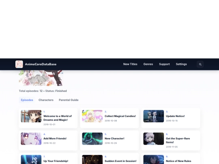Screen dimensions: 219x164
Task: Click the Add More Friends! title
Action: (55, 138)
